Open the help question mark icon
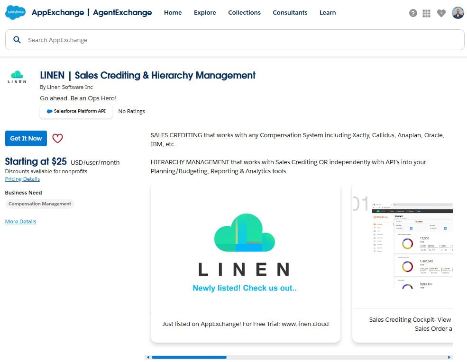The width and height of the screenshot is (467, 362). (413, 13)
